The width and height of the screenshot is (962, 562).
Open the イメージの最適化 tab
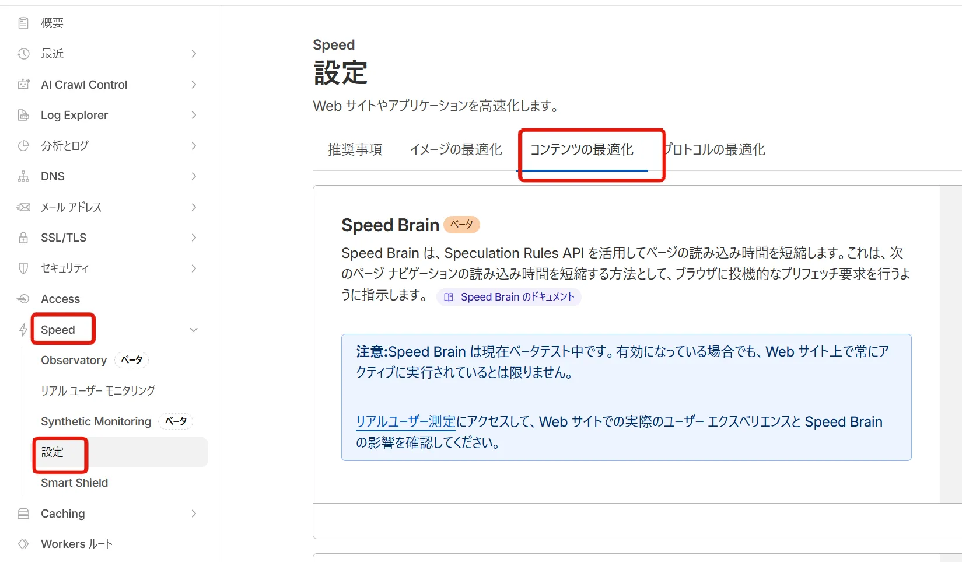456,150
